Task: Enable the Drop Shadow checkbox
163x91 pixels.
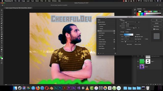Action: click(98, 48)
